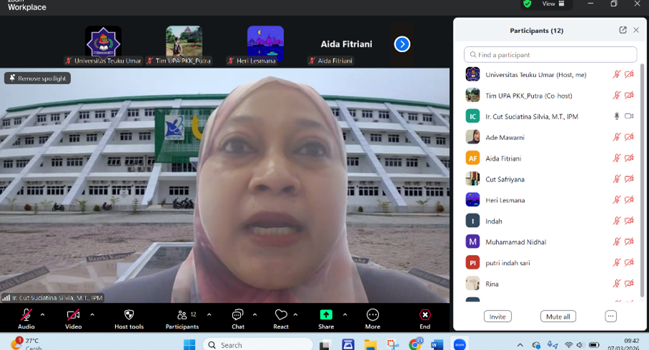
Task: Expand the Audio options chevron
Action: click(x=42, y=314)
